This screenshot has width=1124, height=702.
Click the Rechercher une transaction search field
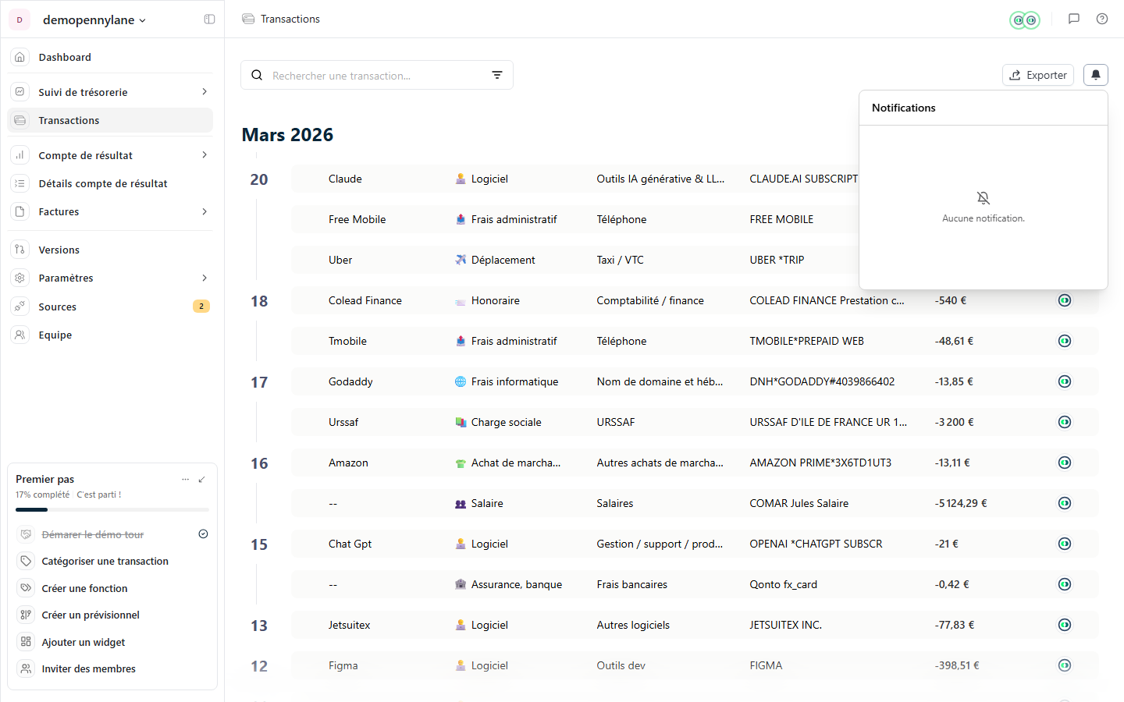[x=377, y=75]
